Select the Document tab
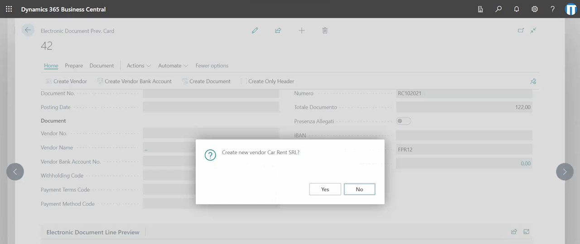Viewport: 580px width, 244px height. tap(101, 66)
